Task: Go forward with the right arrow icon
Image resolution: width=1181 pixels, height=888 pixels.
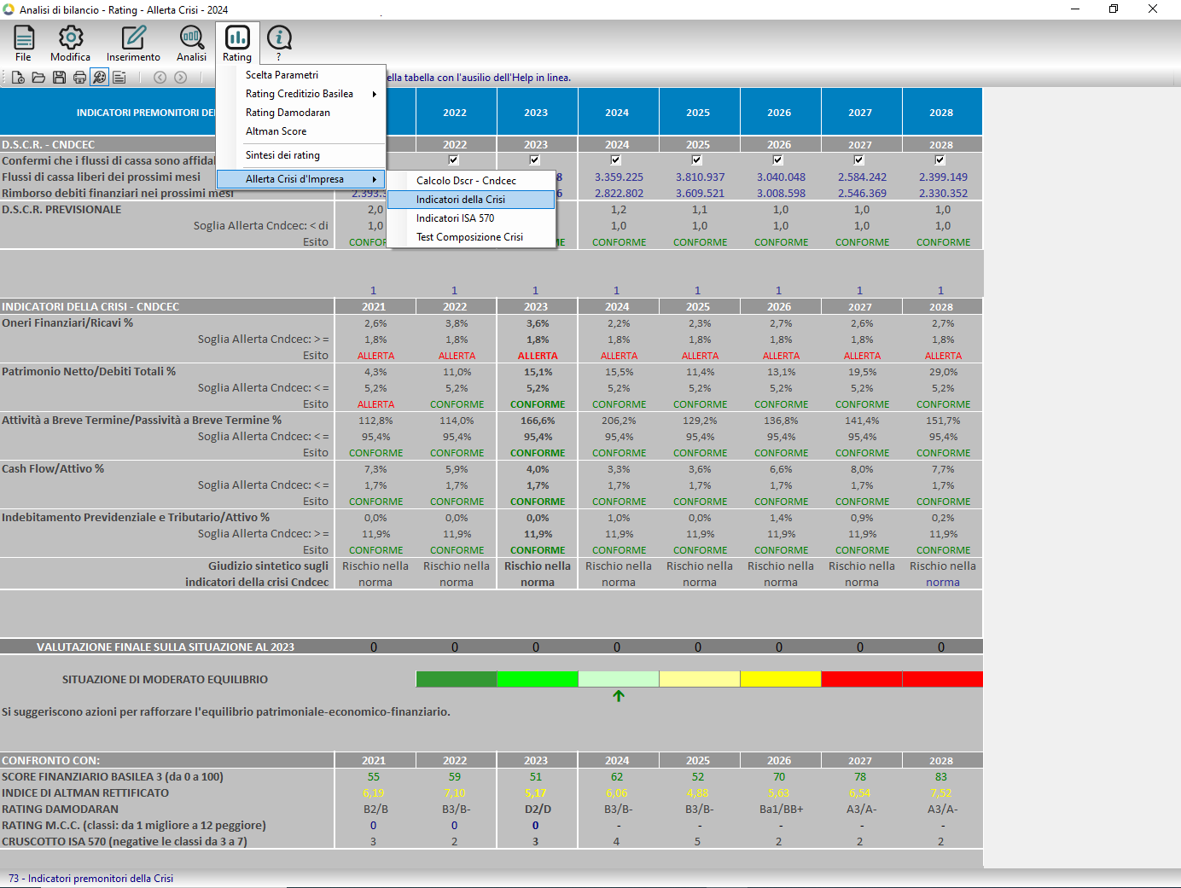Action: click(180, 78)
